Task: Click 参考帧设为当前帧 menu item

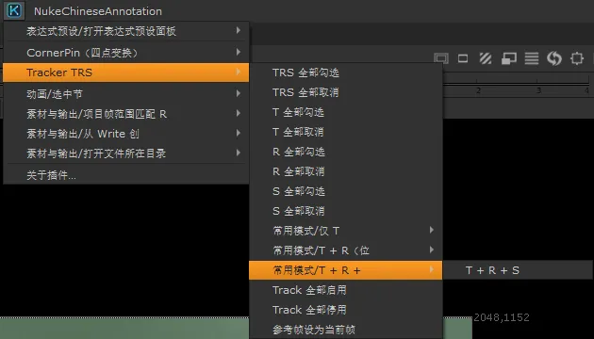Action: [345, 330]
